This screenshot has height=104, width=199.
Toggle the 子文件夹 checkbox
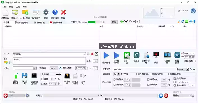(x=21, y=18)
